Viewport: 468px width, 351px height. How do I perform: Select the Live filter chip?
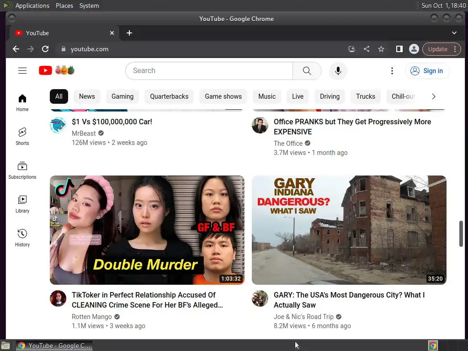tap(298, 96)
